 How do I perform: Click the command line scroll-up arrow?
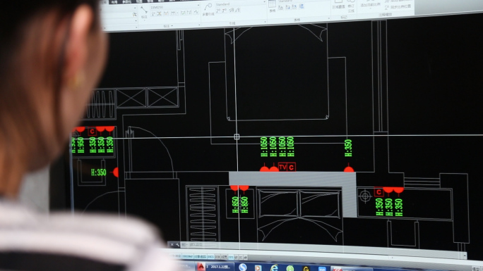point(464,255)
